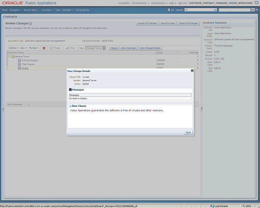
Task: Select the Trial Program row
Action: pos(102,64)
